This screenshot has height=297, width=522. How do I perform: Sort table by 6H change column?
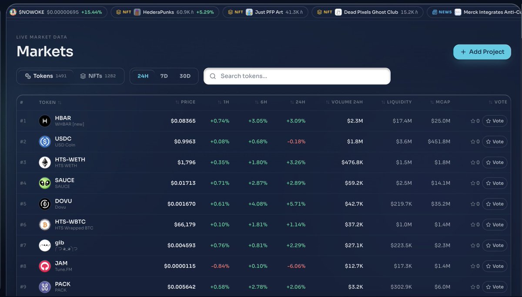click(261, 102)
